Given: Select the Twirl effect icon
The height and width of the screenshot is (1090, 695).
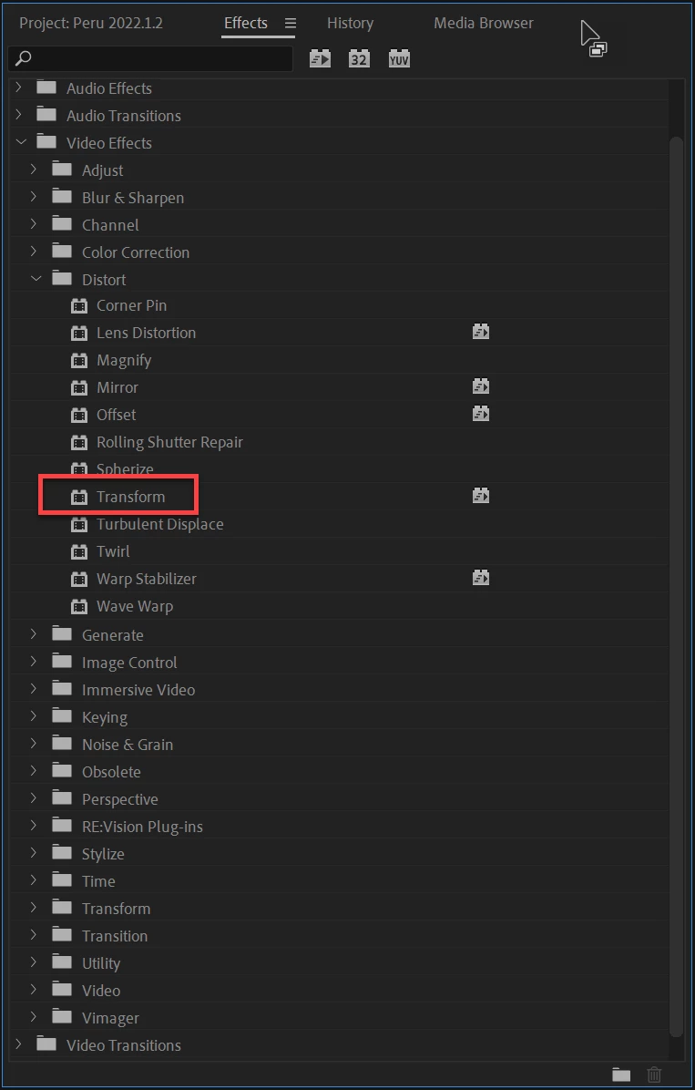Looking at the screenshot, I should tap(79, 552).
